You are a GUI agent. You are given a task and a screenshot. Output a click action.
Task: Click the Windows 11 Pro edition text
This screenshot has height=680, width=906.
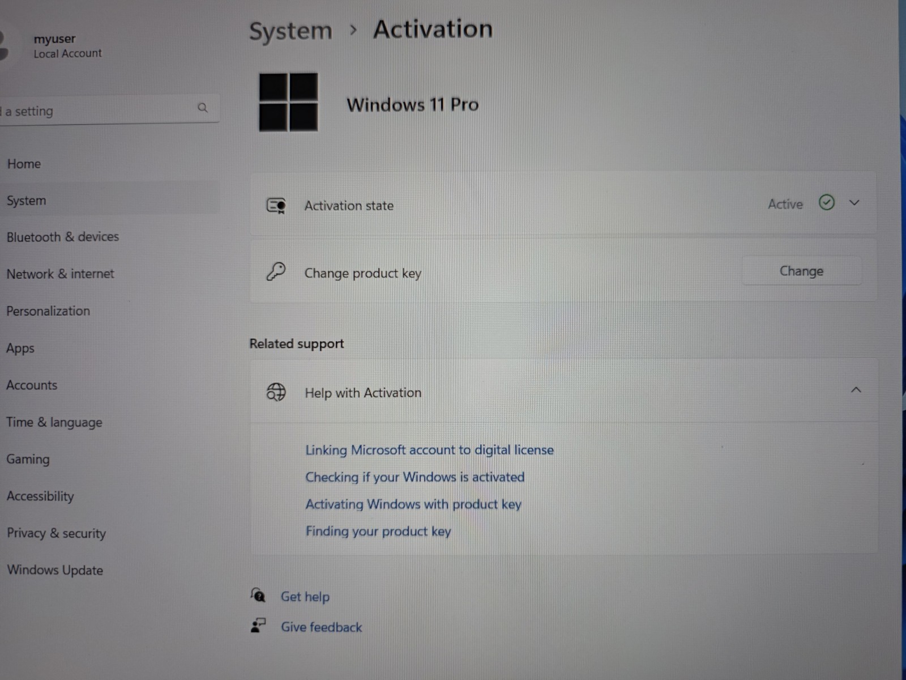tap(413, 104)
